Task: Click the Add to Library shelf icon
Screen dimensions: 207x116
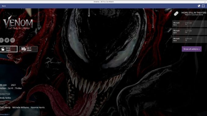Action: (24, 49)
